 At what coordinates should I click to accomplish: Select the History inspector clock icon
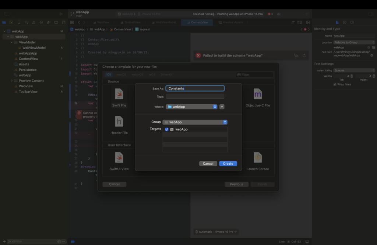pyautogui.click(x=345, y=22)
